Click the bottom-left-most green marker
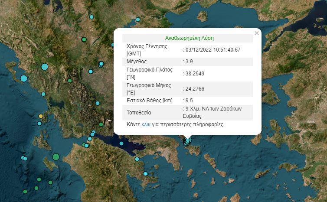The image size is (327, 202). click(x=25, y=191)
